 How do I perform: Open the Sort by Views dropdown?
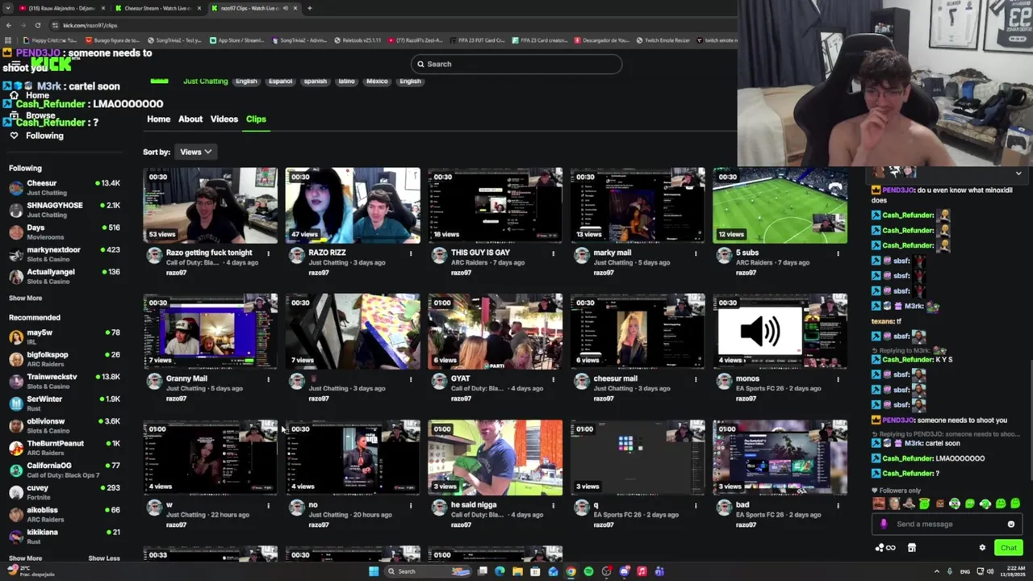[x=195, y=152]
